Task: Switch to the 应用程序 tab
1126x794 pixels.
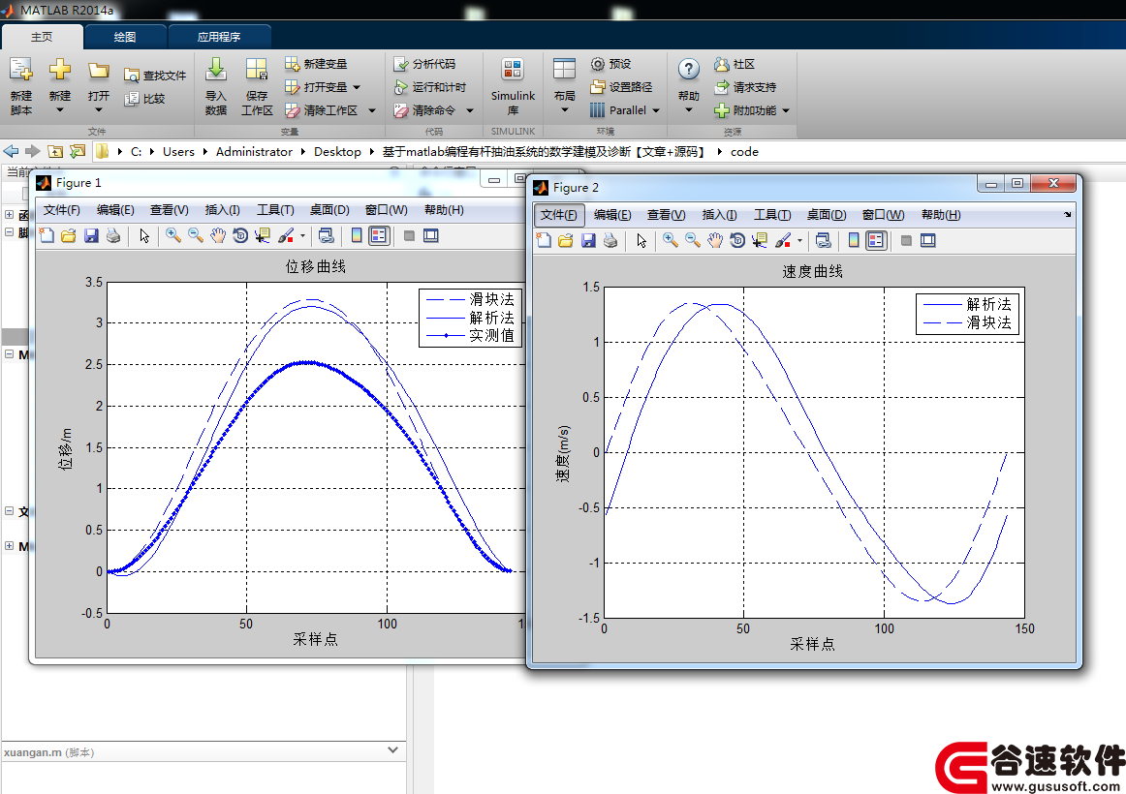Action: pos(219,37)
